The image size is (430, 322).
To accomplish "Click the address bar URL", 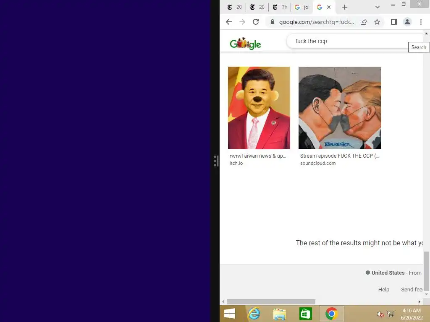I will pos(317,22).
